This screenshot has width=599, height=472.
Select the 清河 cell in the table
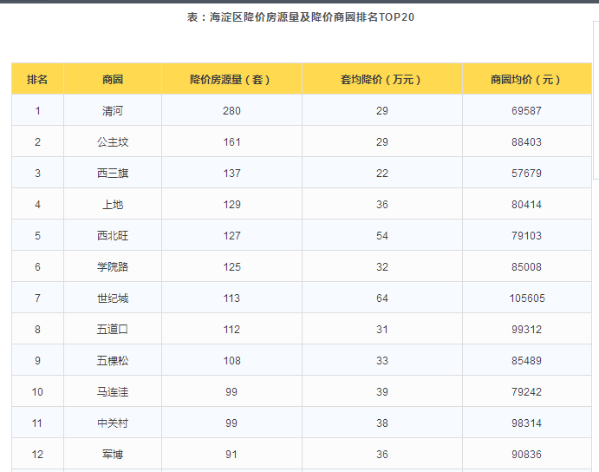pos(113,110)
